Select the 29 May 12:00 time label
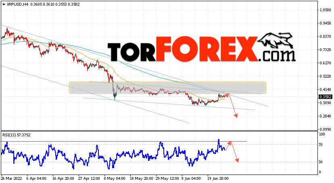 click(167, 179)
